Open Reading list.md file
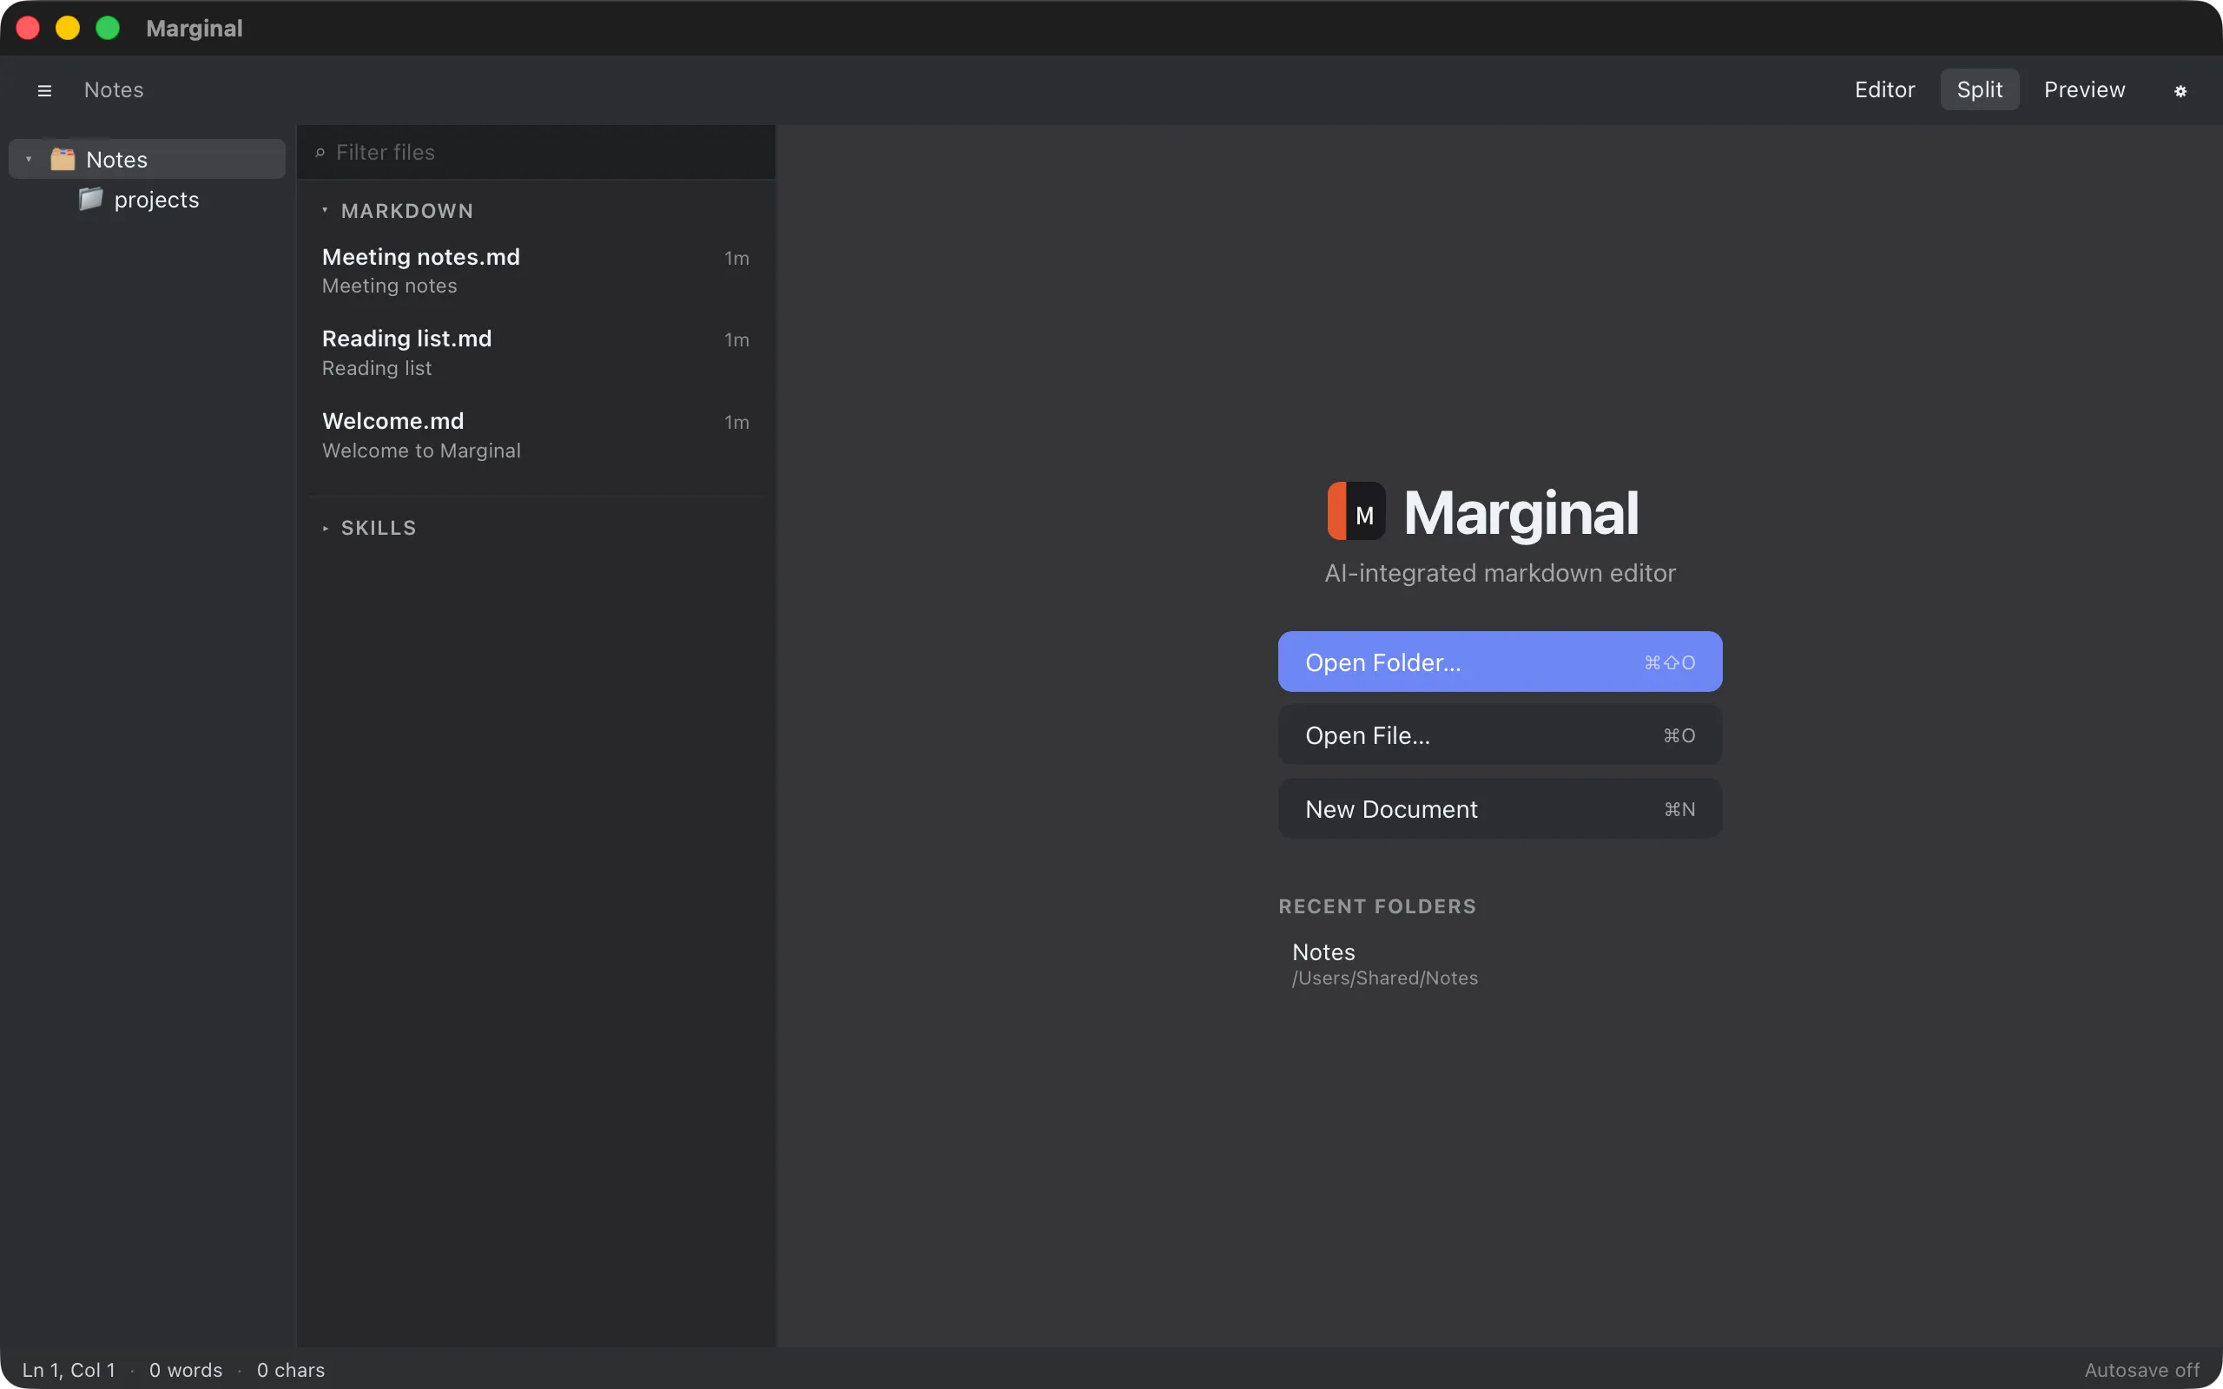Viewport: 2223px width, 1389px height. 536,352
